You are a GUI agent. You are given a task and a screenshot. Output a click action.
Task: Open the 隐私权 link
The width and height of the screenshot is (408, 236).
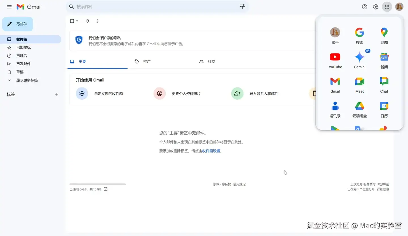pyautogui.click(x=226, y=184)
